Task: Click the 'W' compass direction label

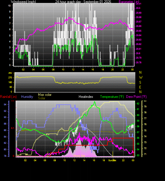Action: (141, 77)
